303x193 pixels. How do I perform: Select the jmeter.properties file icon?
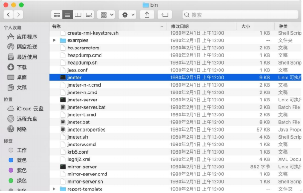(63, 129)
